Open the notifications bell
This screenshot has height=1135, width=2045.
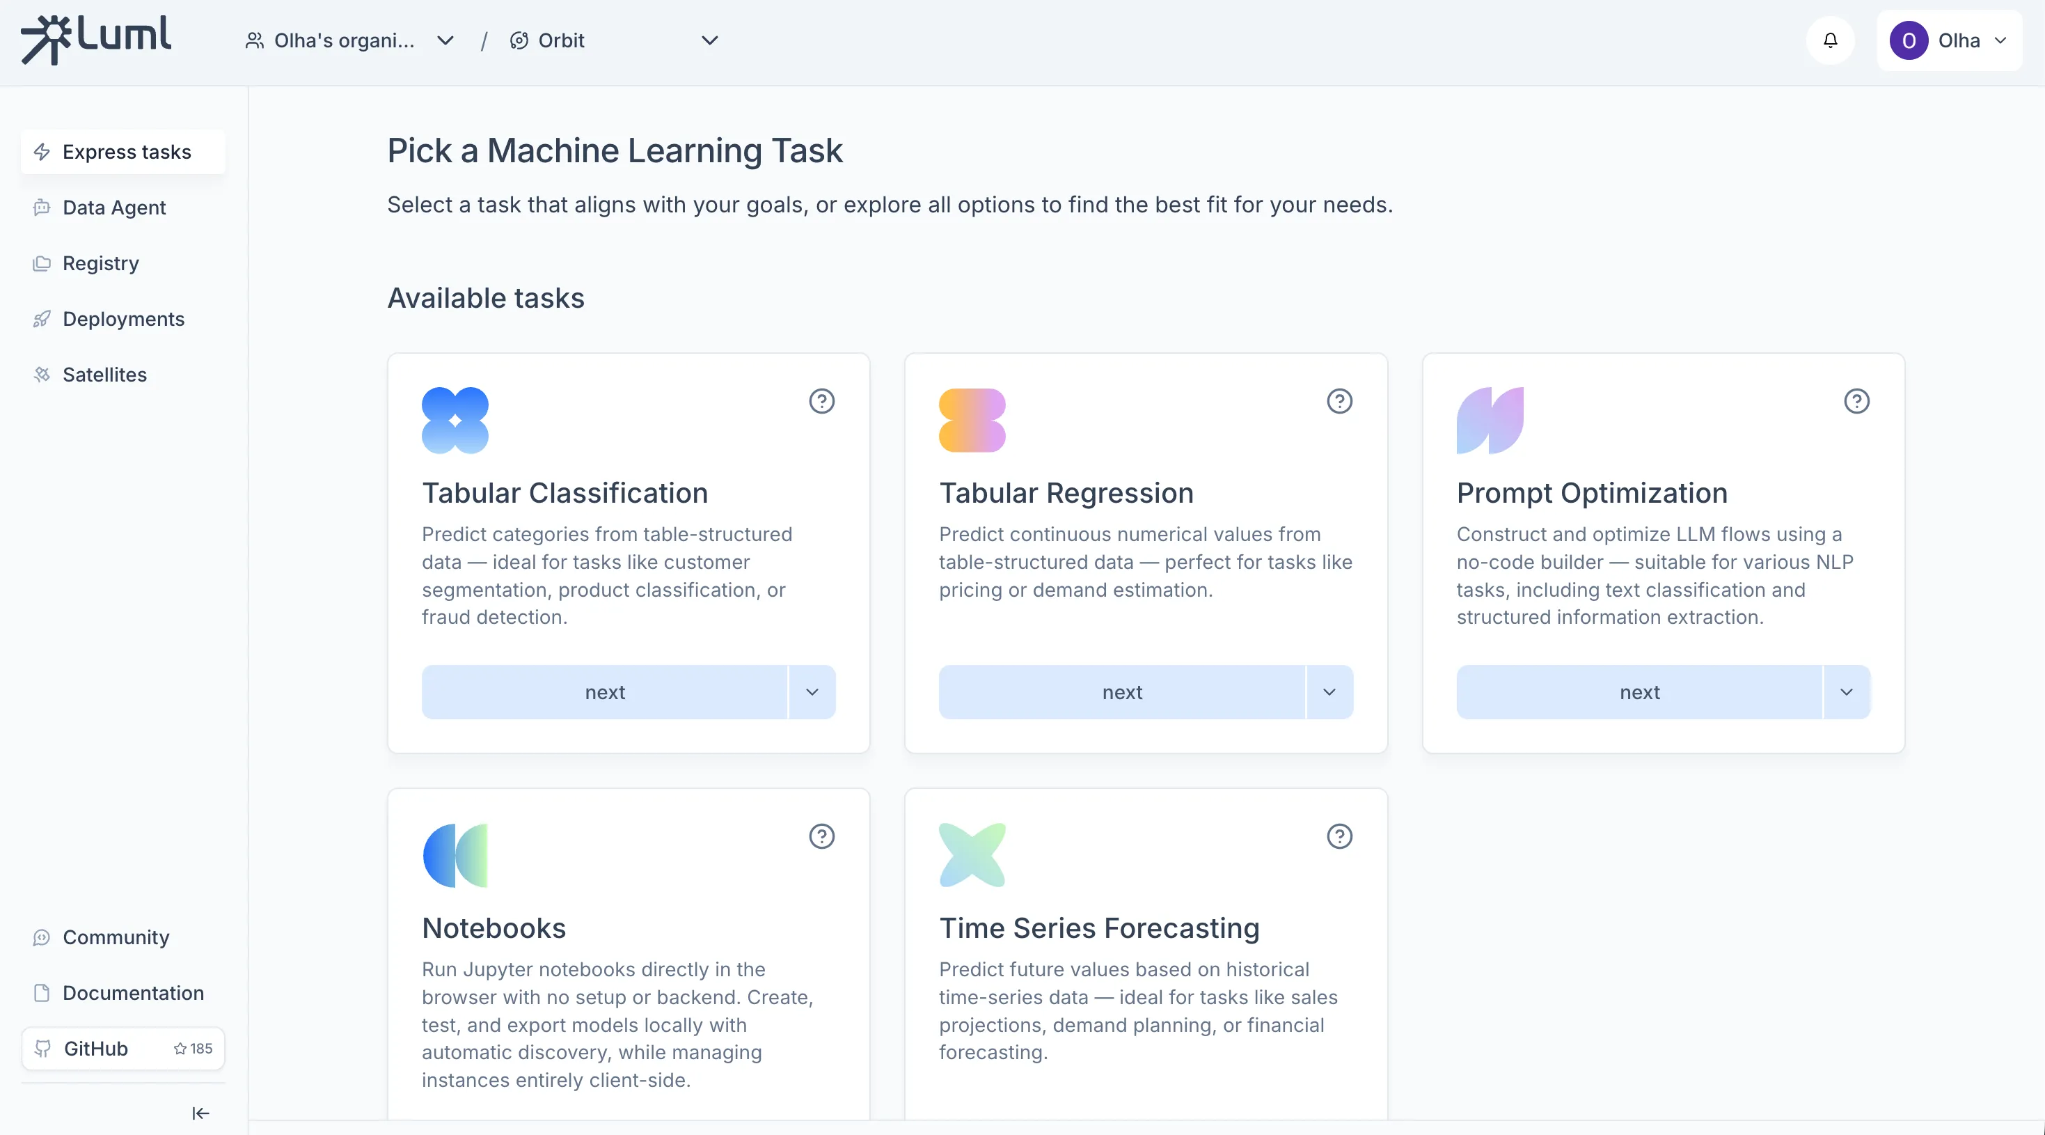pyautogui.click(x=1830, y=40)
